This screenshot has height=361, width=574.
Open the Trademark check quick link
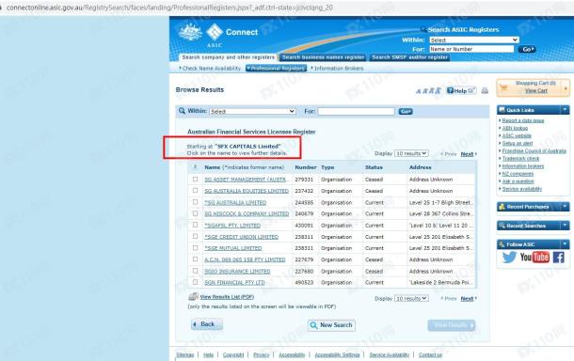[520, 158]
